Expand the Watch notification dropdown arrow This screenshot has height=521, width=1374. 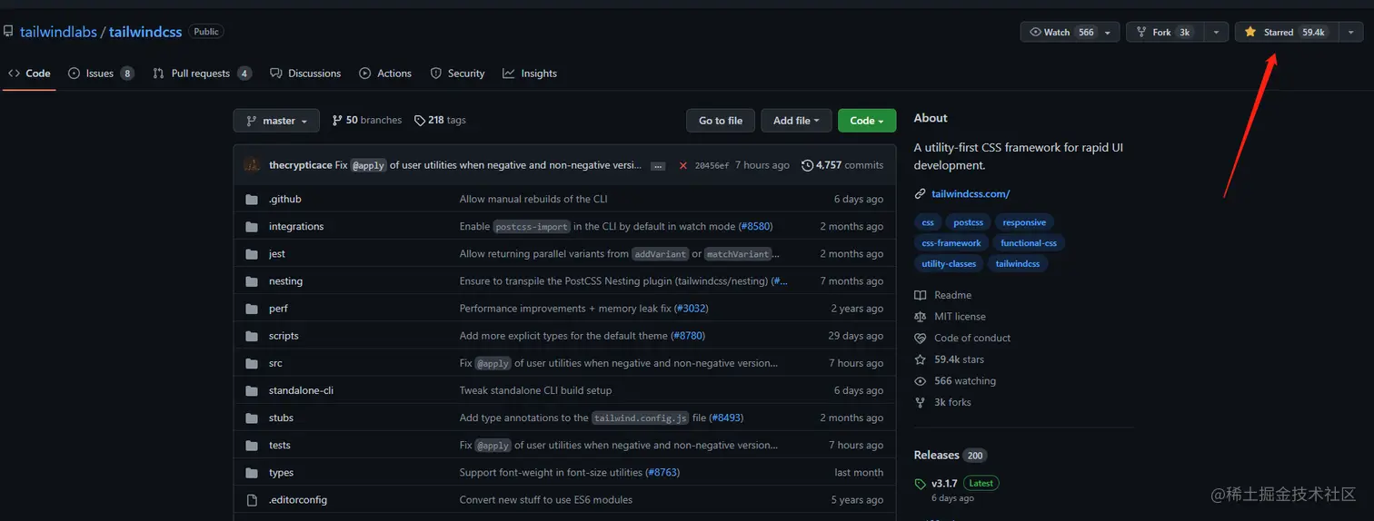(1109, 32)
